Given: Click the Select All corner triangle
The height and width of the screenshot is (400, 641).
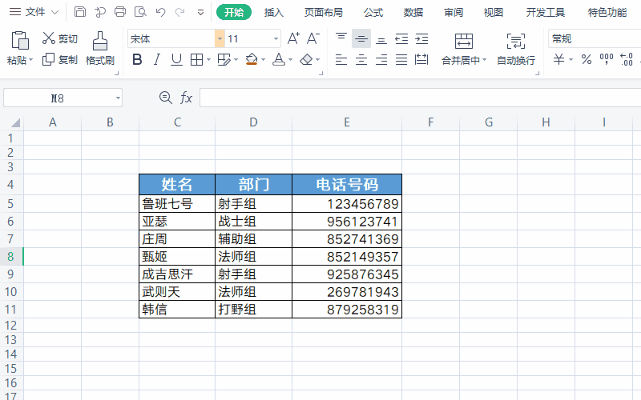Looking at the screenshot, I should [x=15, y=122].
